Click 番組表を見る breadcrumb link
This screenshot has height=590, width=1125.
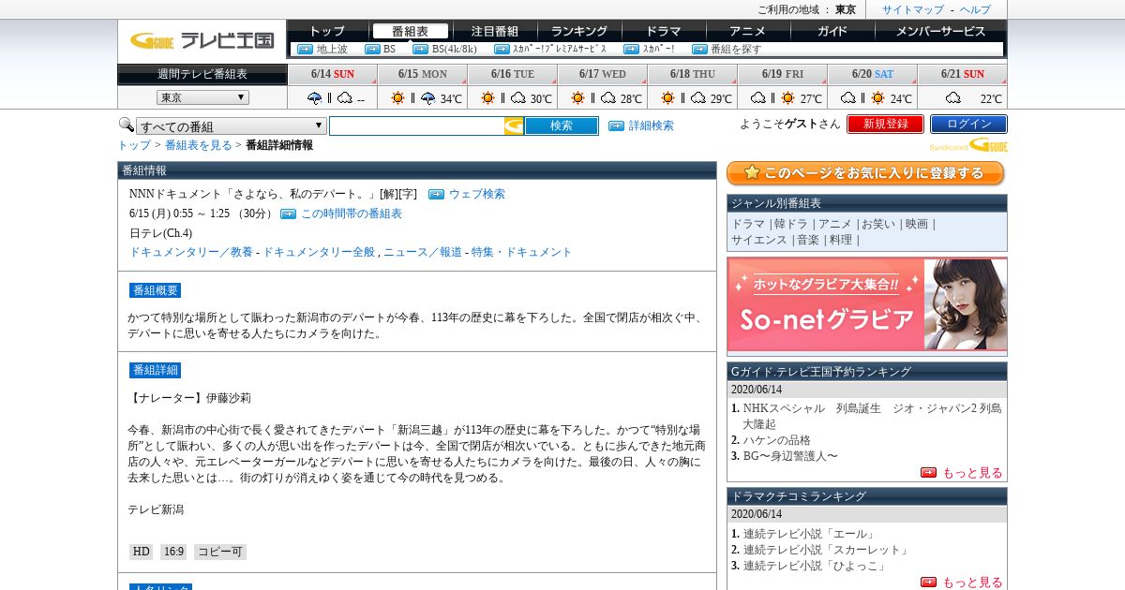pos(198,145)
